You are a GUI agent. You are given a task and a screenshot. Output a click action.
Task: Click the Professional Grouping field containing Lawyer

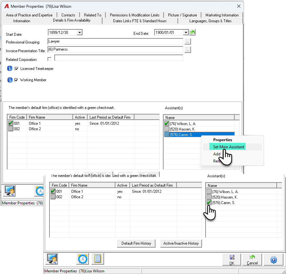[115, 41]
